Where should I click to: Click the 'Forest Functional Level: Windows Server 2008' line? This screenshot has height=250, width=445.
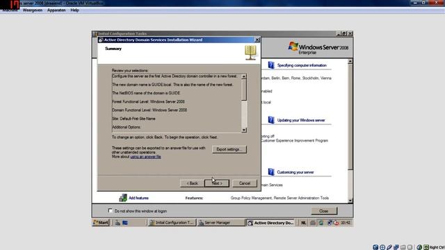pyautogui.click(x=148, y=101)
